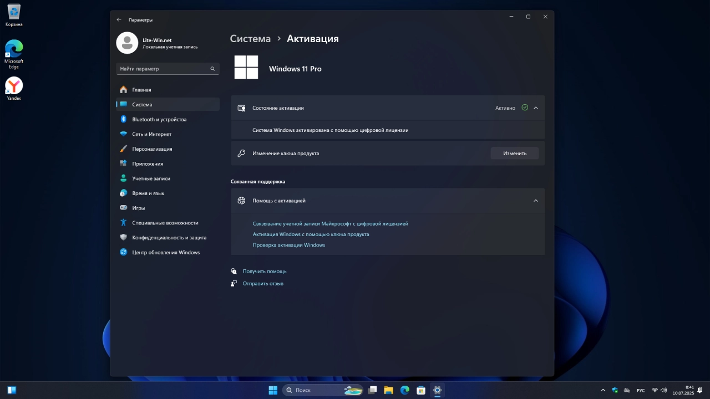The height and width of the screenshot is (399, 710).
Task: Minimize the Параметры window
Action: click(x=511, y=17)
